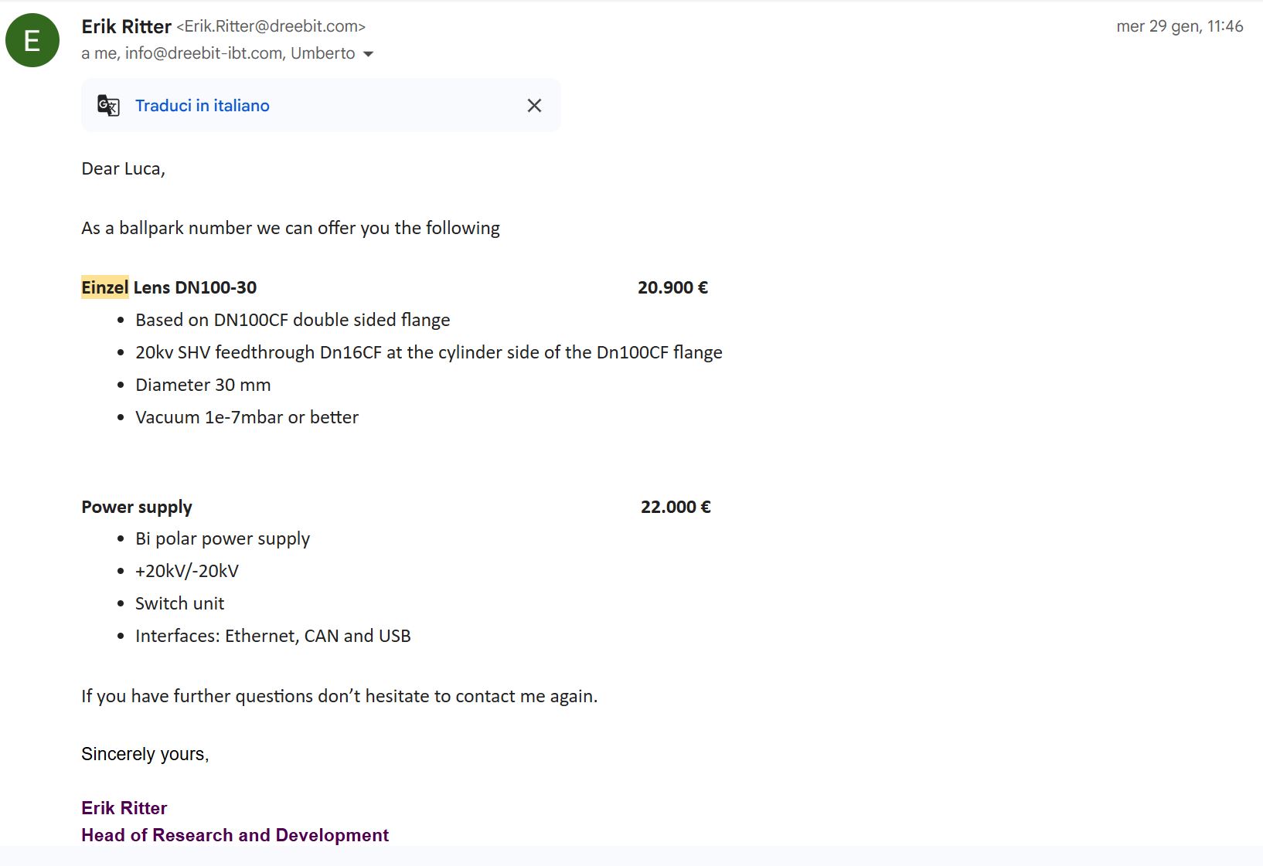The width and height of the screenshot is (1263, 866).
Task: Click the "Dear Luca," greeting
Action: click(x=123, y=168)
